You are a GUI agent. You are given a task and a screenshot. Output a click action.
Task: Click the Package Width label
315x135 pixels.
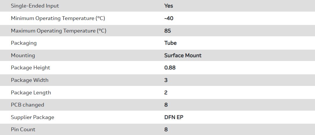[x=30, y=80]
